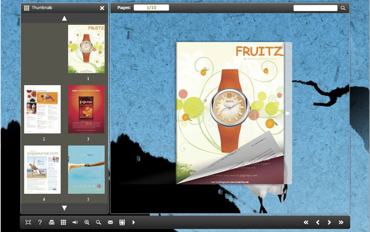This screenshot has width=370, height=232.
Task: Flip page with right edge arrow of book
Action: 288,113
